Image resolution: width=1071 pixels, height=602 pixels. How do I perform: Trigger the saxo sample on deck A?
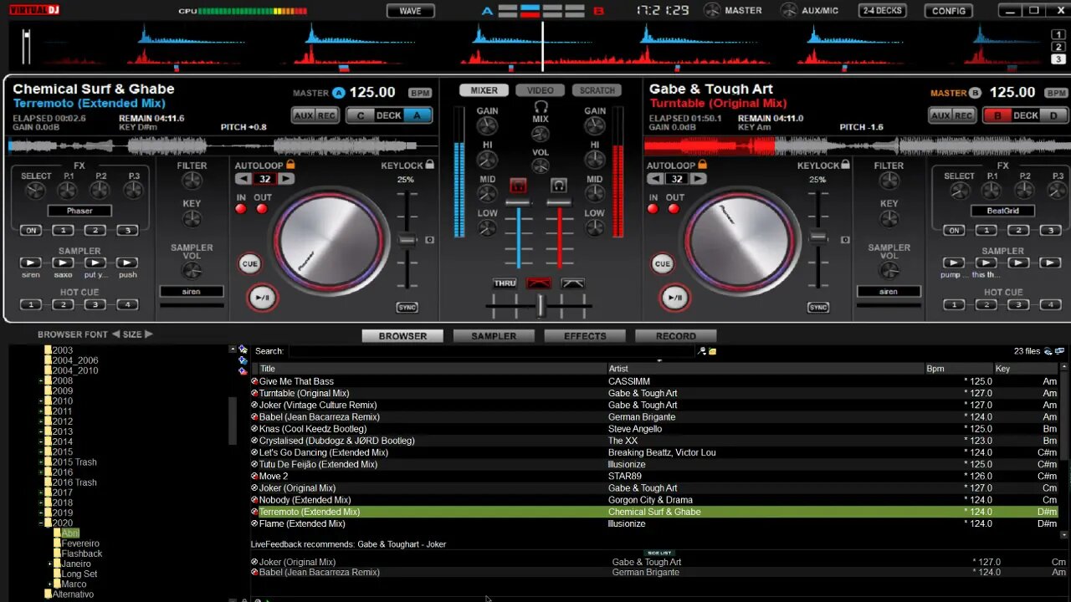63,263
